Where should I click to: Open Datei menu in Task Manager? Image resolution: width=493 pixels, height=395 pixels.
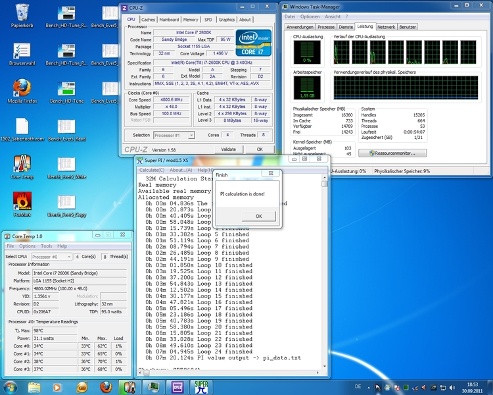click(290, 16)
